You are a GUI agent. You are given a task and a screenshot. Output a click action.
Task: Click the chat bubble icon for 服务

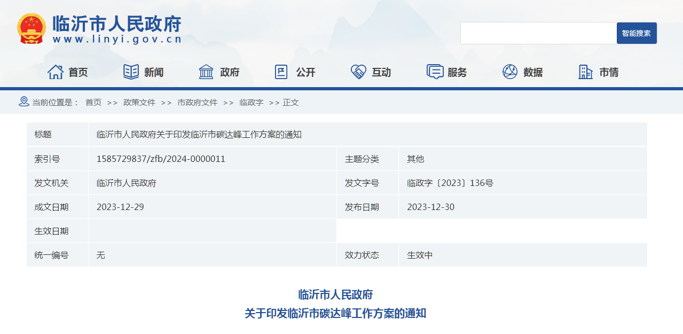(435, 72)
